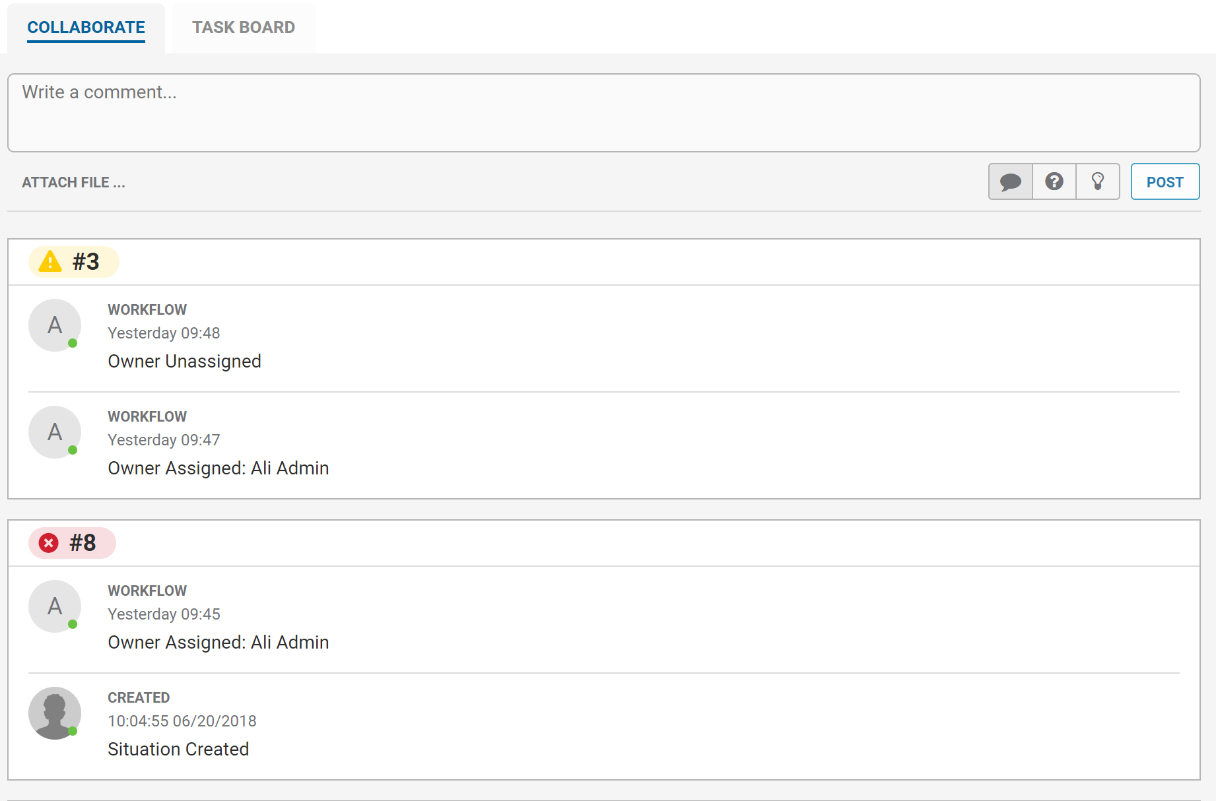The height and width of the screenshot is (801, 1216).
Task: Open the #8 situation badge
Action: click(x=72, y=543)
